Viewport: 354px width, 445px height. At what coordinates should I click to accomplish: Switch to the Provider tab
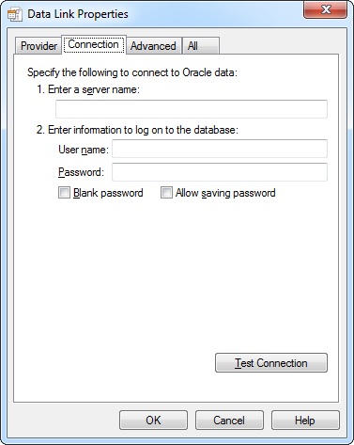[38, 46]
